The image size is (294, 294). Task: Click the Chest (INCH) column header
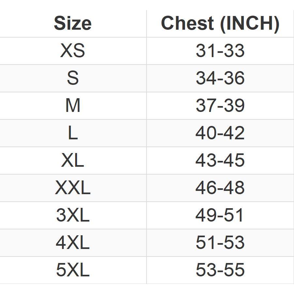(220, 23)
